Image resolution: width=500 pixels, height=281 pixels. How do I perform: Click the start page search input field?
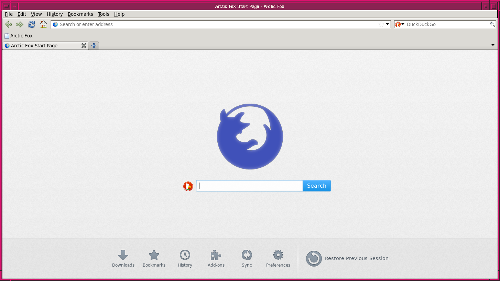249,186
